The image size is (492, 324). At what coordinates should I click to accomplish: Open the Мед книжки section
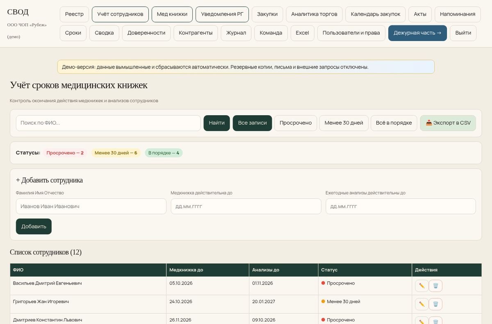click(x=172, y=14)
